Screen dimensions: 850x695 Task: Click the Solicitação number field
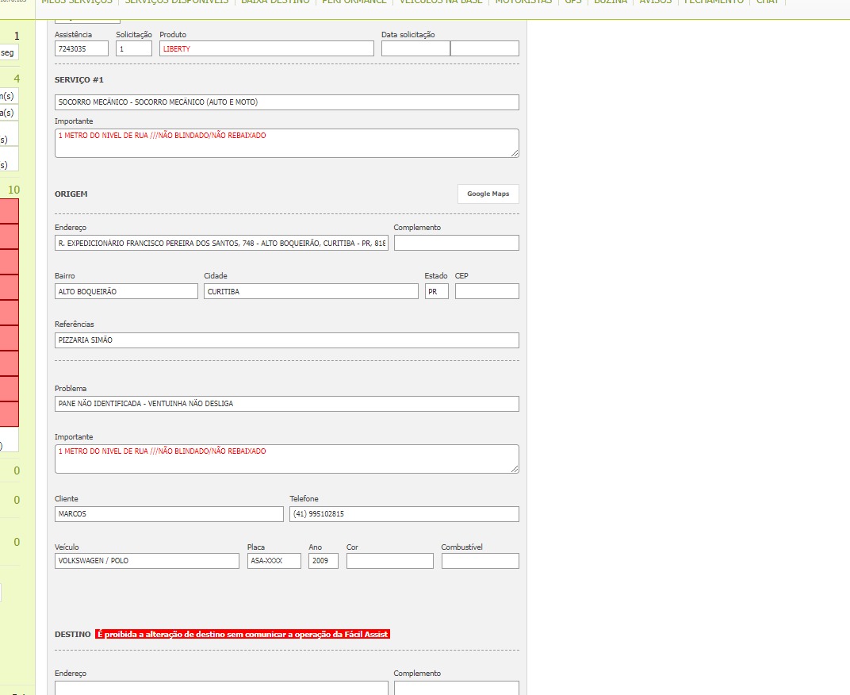[x=133, y=48]
